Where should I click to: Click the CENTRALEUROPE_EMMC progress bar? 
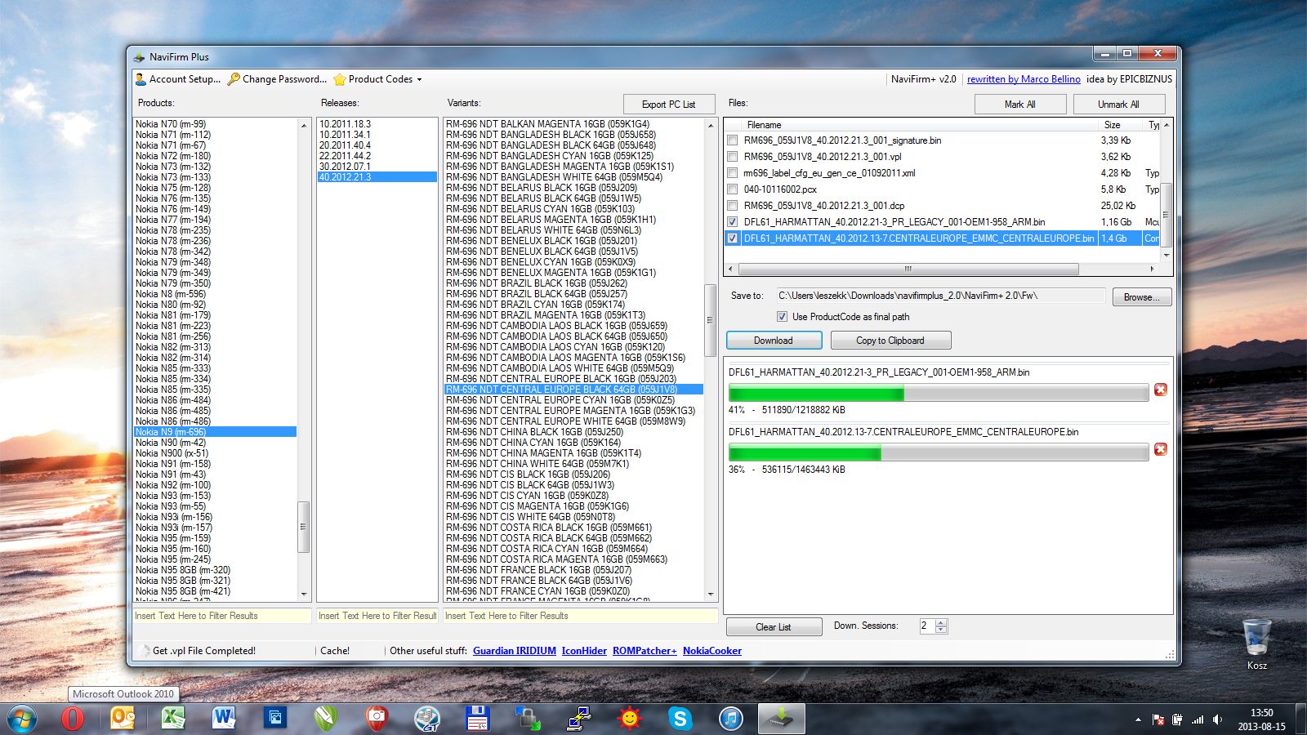coord(938,452)
